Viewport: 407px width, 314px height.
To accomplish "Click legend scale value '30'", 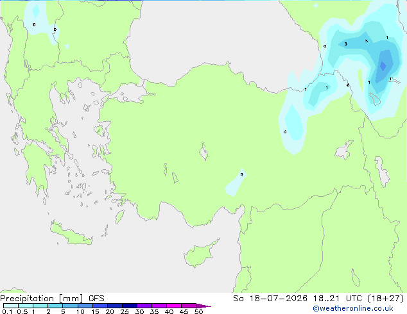I will tap(139, 311).
